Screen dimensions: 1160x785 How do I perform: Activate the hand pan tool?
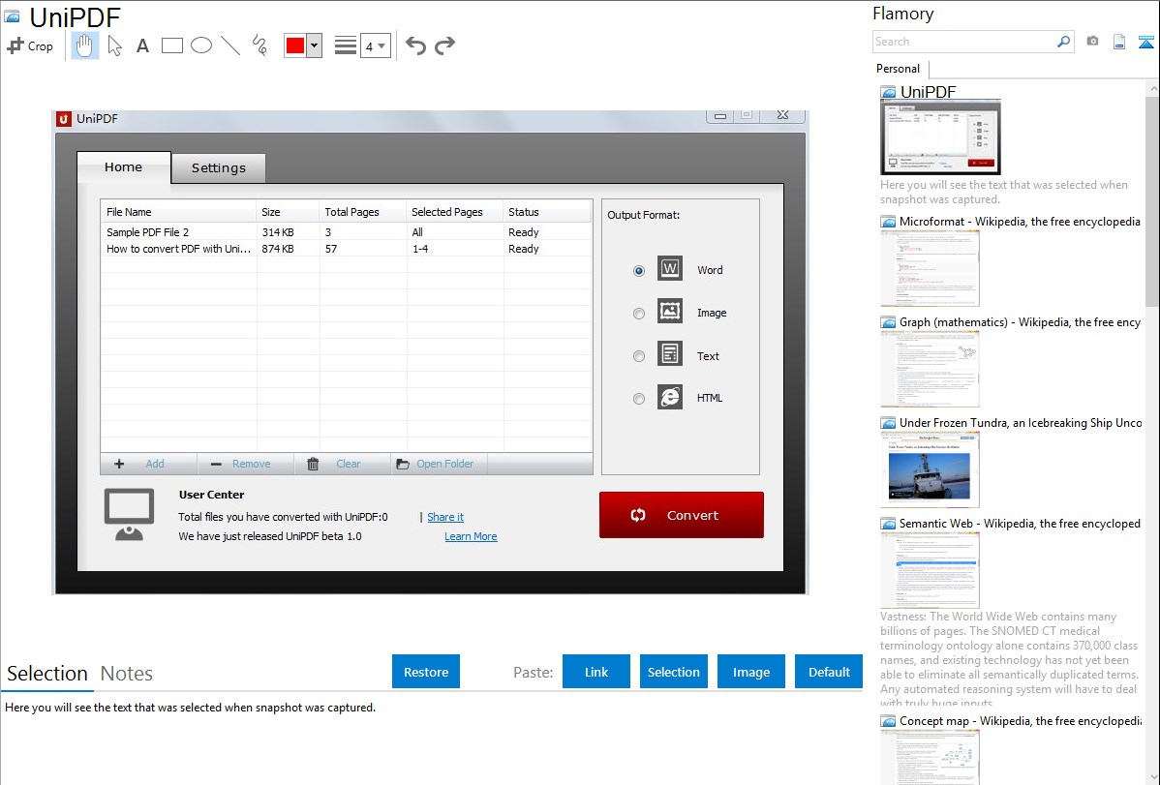tap(85, 45)
